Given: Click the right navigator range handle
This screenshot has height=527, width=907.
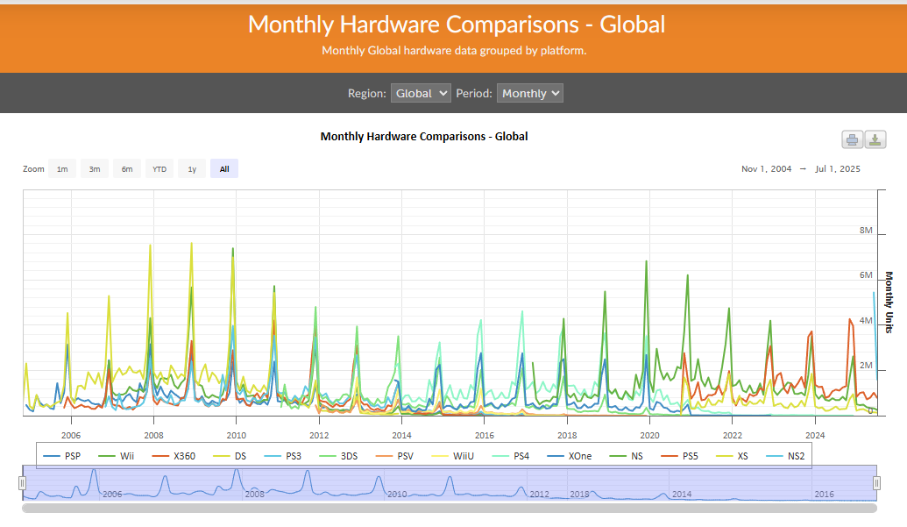Looking at the screenshot, I should (x=877, y=483).
